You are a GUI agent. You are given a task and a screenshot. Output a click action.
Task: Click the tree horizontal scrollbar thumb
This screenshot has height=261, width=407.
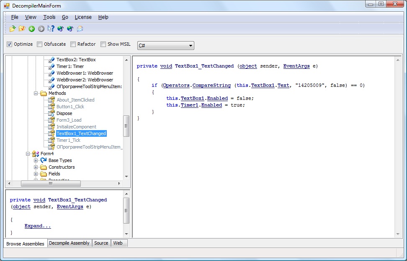tap(51, 183)
